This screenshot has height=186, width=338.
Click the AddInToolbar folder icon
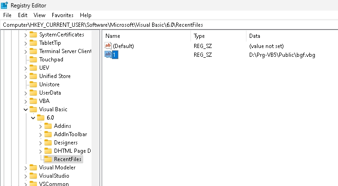point(48,134)
